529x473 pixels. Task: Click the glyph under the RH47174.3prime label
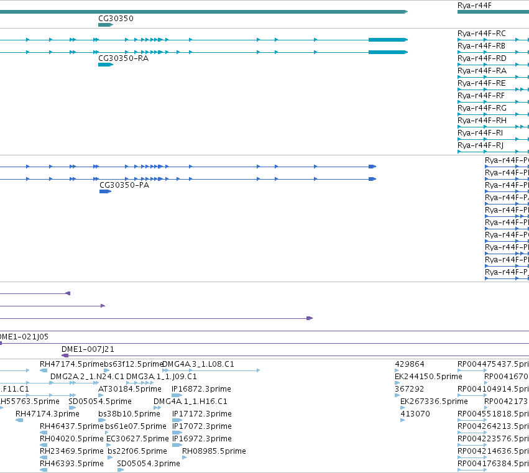19,420
